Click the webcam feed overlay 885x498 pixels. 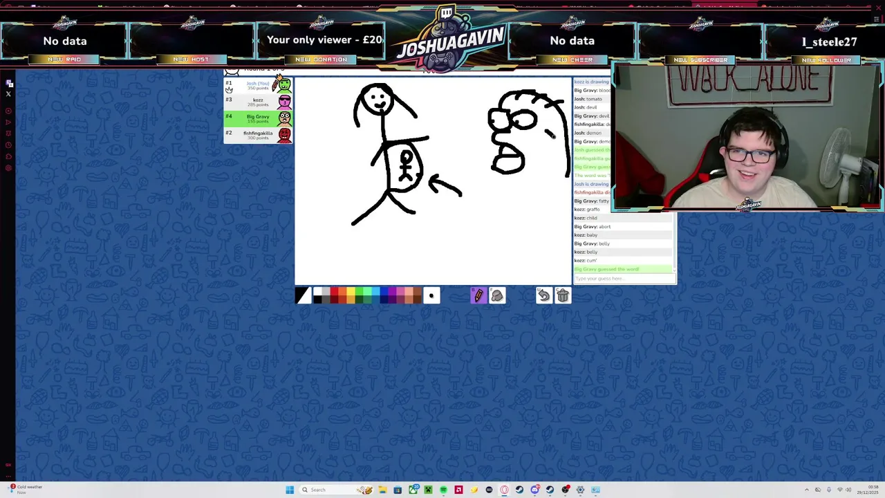coord(747,136)
